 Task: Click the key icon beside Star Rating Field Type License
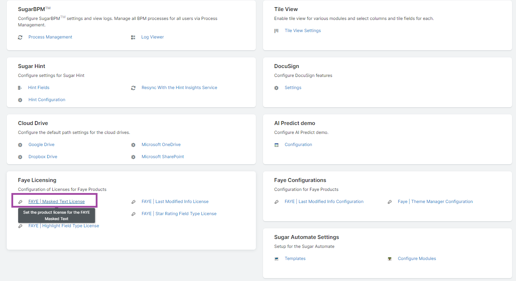[133, 214]
